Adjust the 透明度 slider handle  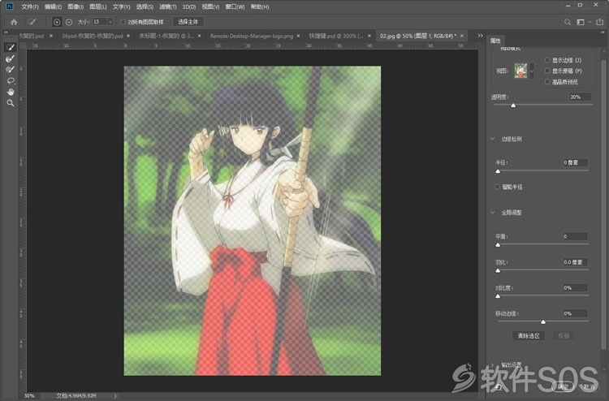click(513, 106)
